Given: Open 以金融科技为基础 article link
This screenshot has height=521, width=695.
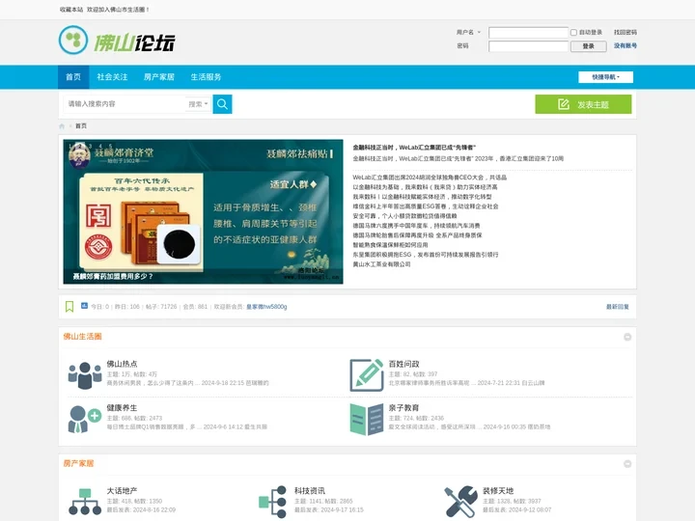Looking at the screenshot, I should (x=425, y=187).
